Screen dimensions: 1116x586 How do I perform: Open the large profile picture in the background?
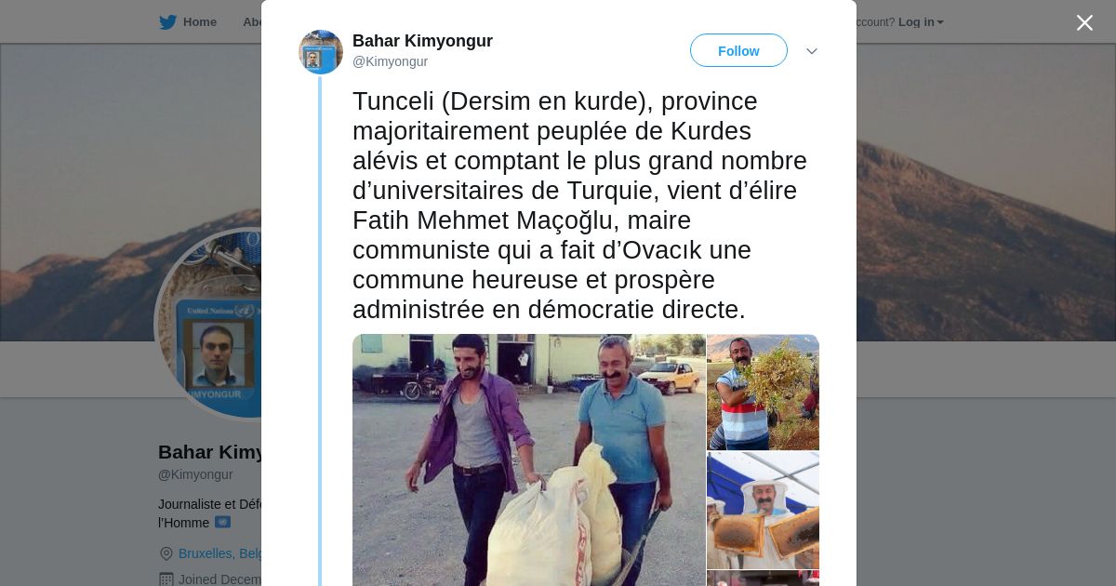click(x=209, y=324)
